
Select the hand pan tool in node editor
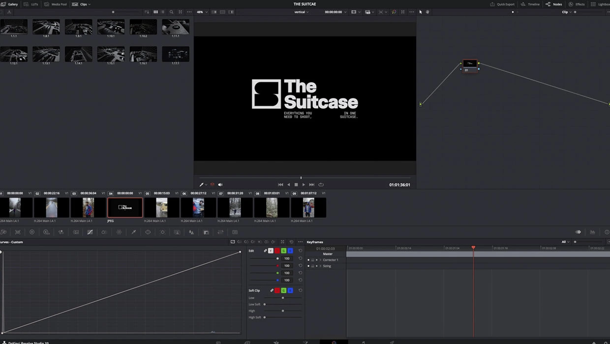pos(427,12)
